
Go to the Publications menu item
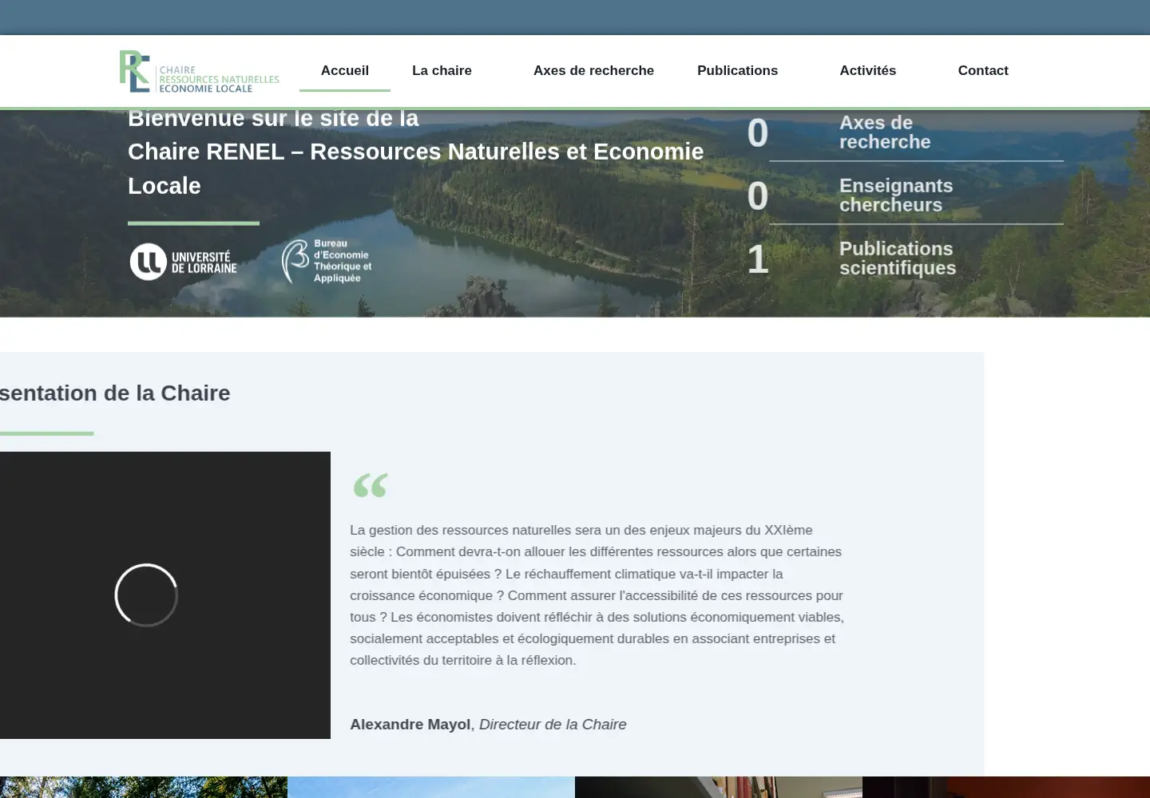tap(737, 70)
